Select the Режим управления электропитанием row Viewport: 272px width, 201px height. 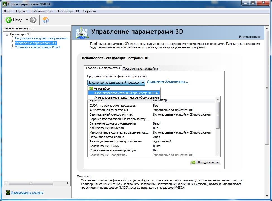click(x=152, y=141)
